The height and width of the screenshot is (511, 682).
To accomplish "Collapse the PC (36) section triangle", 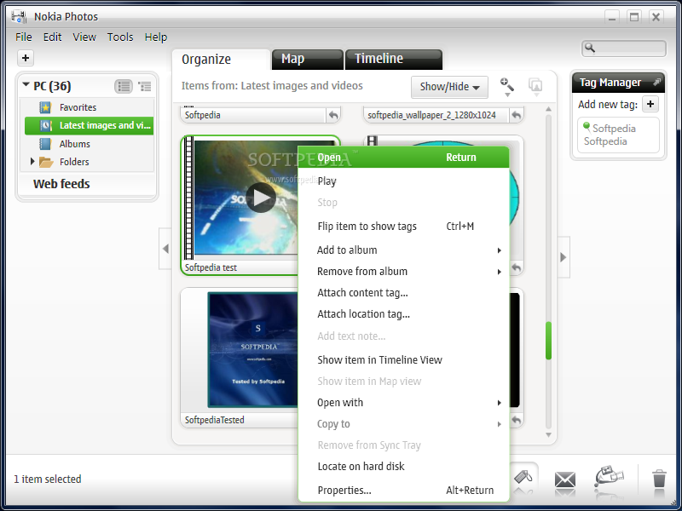I will click(26, 84).
